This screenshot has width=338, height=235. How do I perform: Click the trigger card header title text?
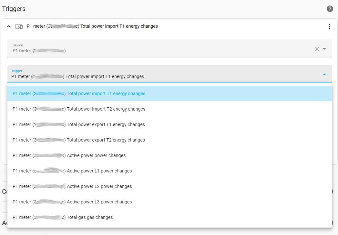[x=92, y=26]
